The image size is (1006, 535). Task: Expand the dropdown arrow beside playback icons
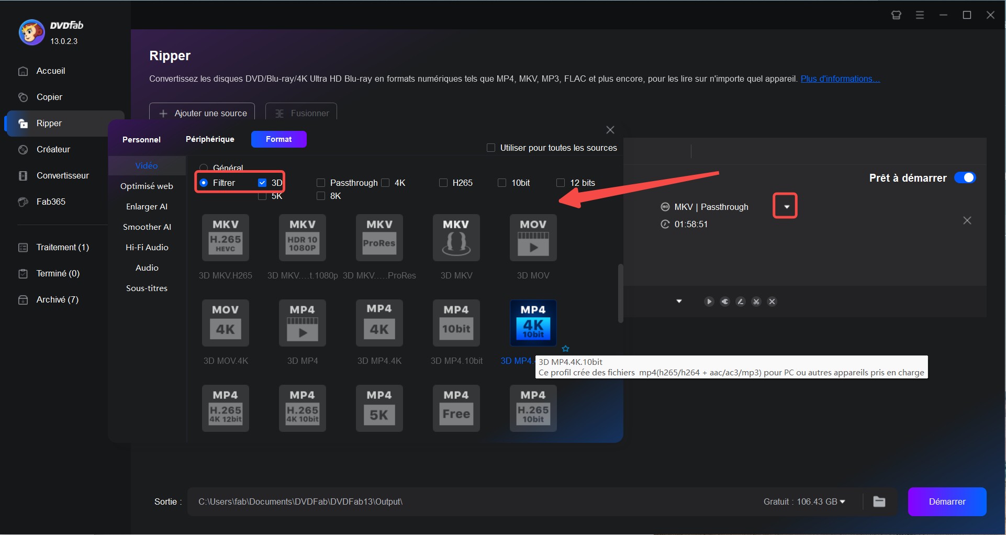pos(679,302)
